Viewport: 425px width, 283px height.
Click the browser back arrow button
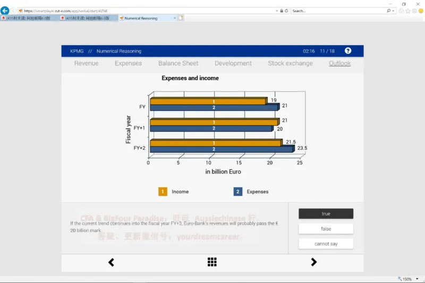(5, 11)
